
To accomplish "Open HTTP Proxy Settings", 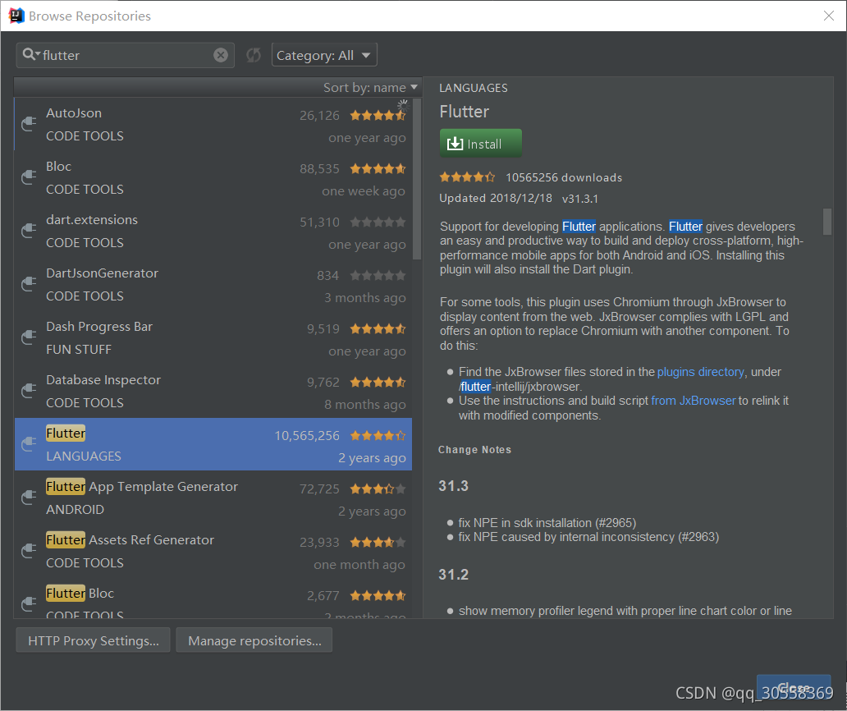I will tap(93, 640).
